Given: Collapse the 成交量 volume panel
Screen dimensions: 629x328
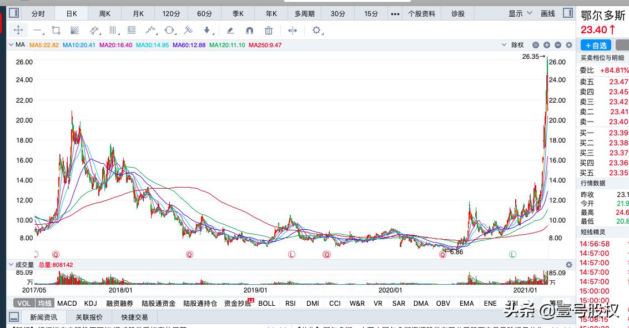Looking at the screenshot, I should click(x=10, y=265).
